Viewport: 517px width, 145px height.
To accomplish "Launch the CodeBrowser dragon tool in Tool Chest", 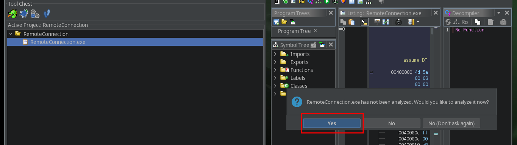I will (x=12, y=14).
